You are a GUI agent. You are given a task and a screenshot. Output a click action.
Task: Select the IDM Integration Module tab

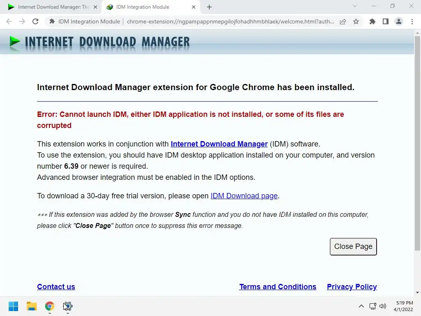[x=150, y=7]
